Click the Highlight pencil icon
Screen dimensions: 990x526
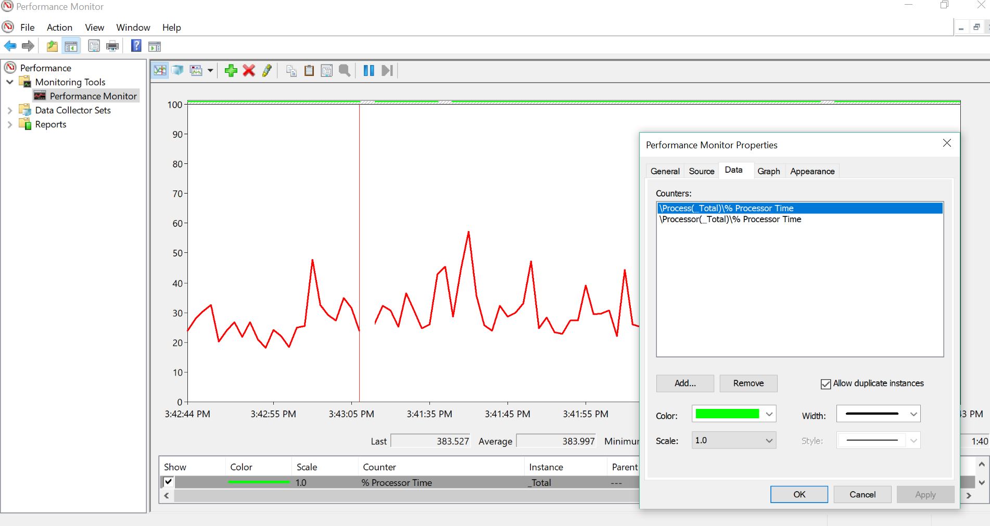267,71
